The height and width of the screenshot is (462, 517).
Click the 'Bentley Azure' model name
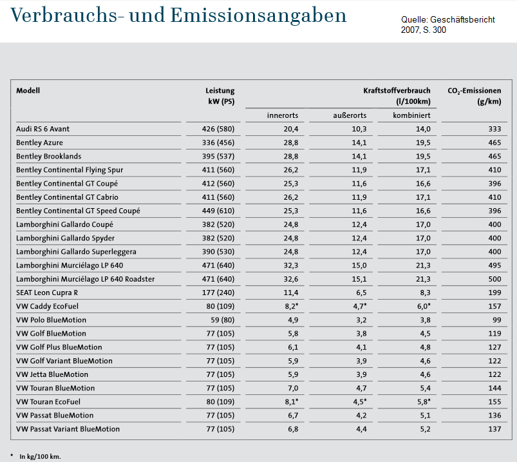tap(39, 142)
